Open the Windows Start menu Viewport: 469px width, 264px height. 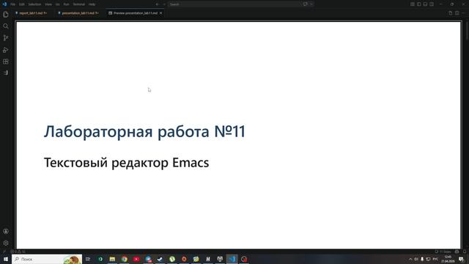pyautogui.click(x=6, y=259)
